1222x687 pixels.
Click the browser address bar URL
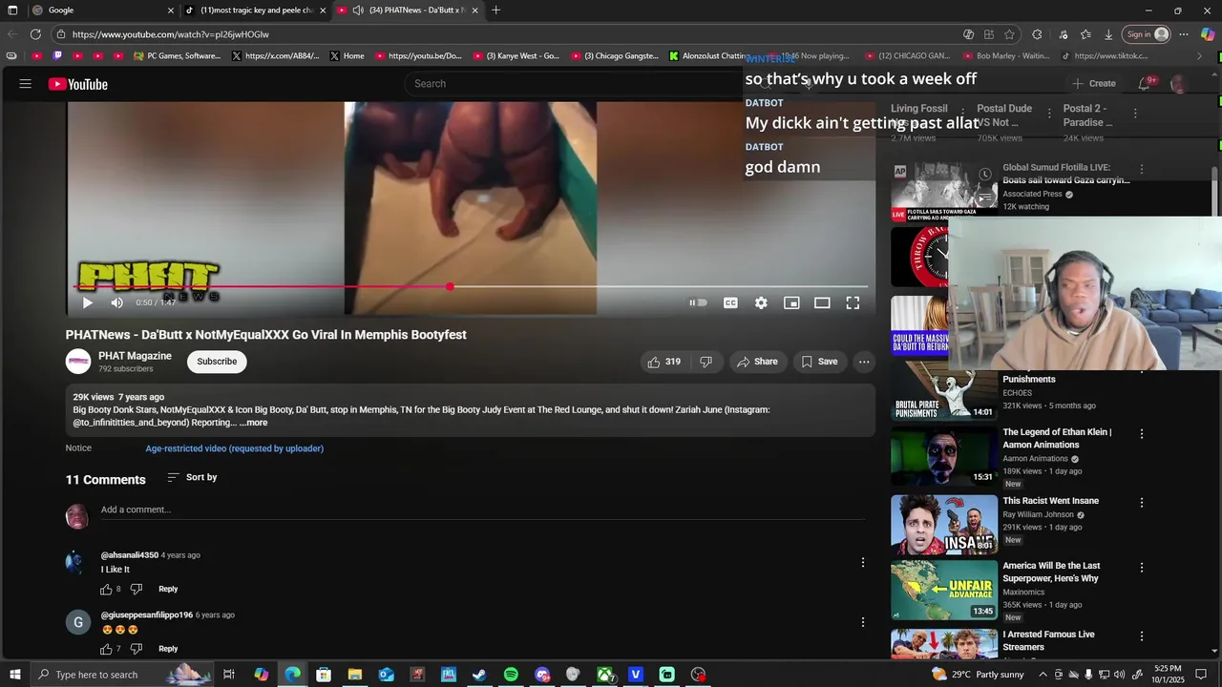coord(170,34)
